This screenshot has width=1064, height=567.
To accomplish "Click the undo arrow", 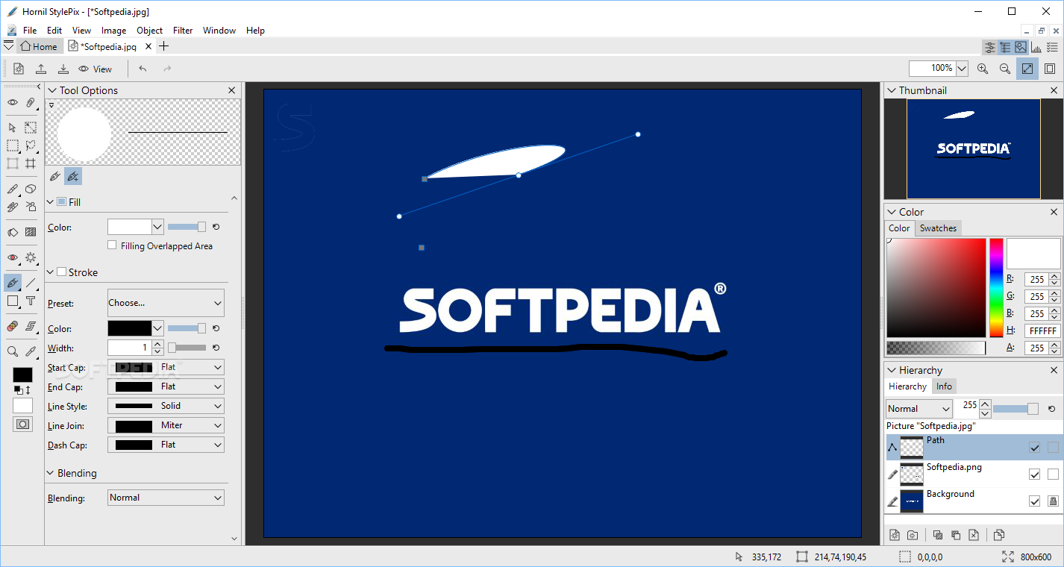I will click(x=143, y=69).
